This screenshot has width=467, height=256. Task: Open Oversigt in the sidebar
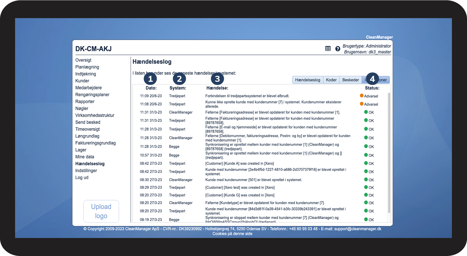pyautogui.click(x=83, y=60)
